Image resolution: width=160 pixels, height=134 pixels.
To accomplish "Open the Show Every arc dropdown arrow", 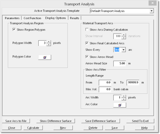I will 124,50.
